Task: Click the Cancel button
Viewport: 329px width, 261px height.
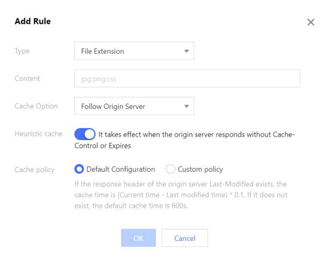Action: pyautogui.click(x=185, y=238)
